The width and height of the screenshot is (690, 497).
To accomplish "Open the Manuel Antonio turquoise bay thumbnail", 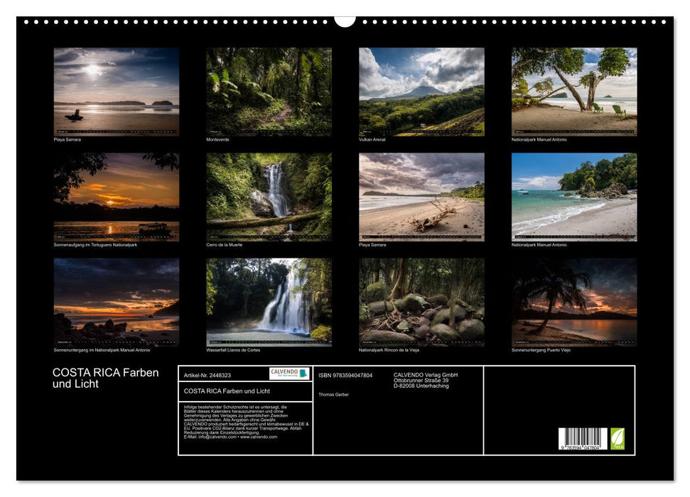I will (574, 197).
